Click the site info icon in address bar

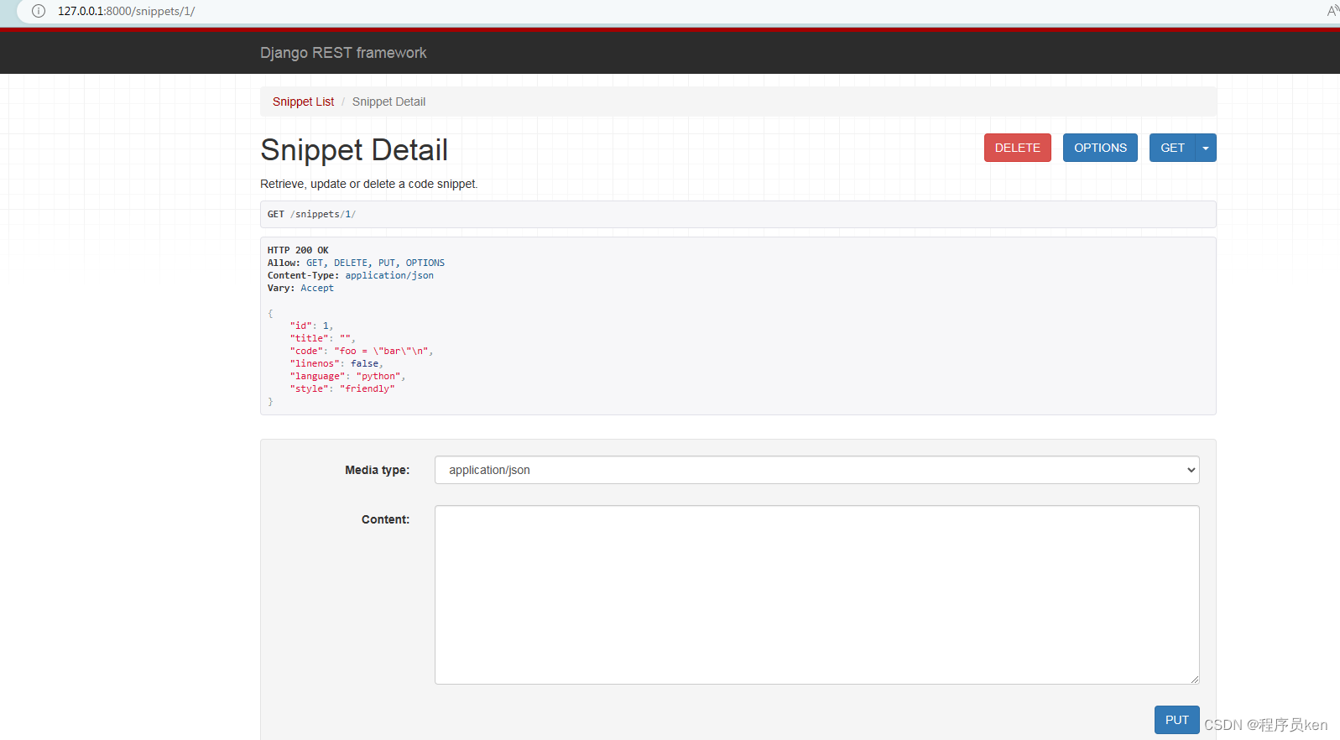tap(39, 11)
